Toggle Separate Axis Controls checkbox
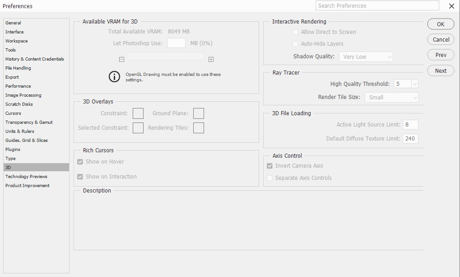Screen dimensions: 460x277 pyautogui.click(x=269, y=178)
